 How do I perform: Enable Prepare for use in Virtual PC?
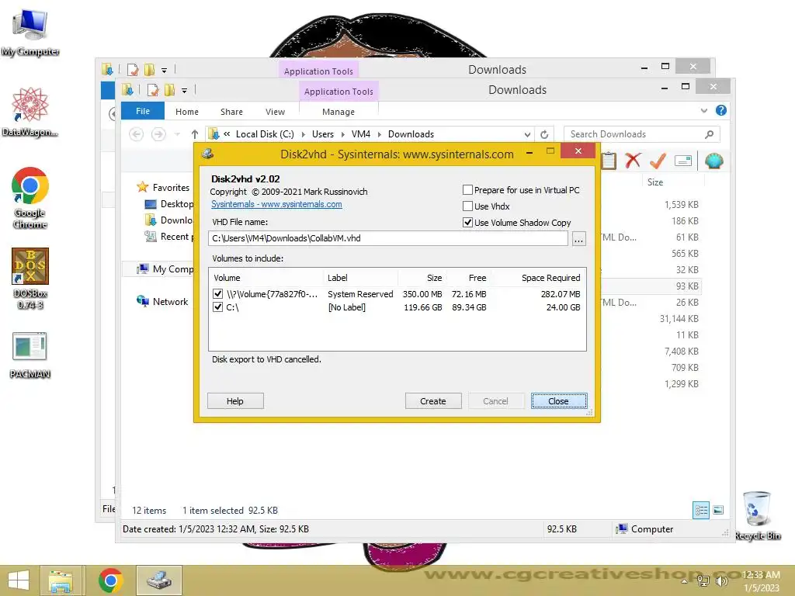point(467,190)
